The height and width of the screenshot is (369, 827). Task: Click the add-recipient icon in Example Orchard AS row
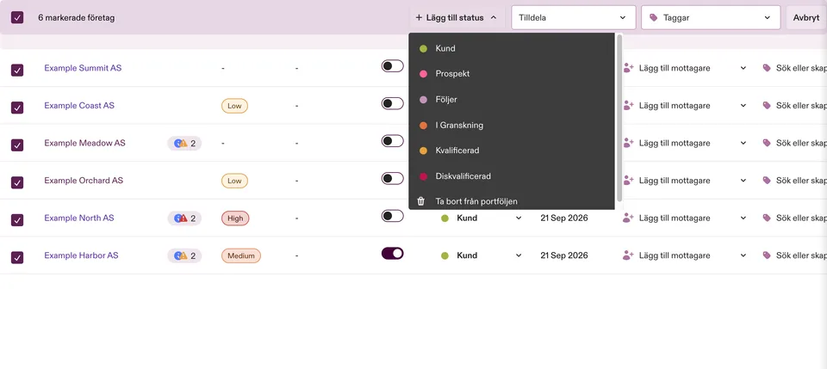[628, 180]
